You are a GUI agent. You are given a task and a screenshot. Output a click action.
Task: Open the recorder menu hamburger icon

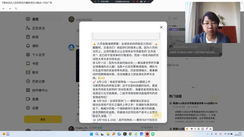[x=95, y=2]
